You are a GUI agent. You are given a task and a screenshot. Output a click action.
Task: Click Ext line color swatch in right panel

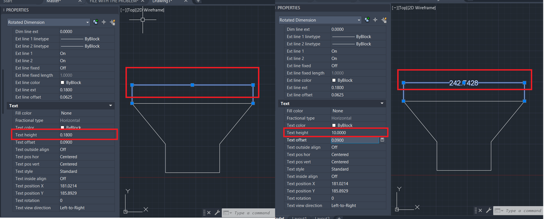334,80
